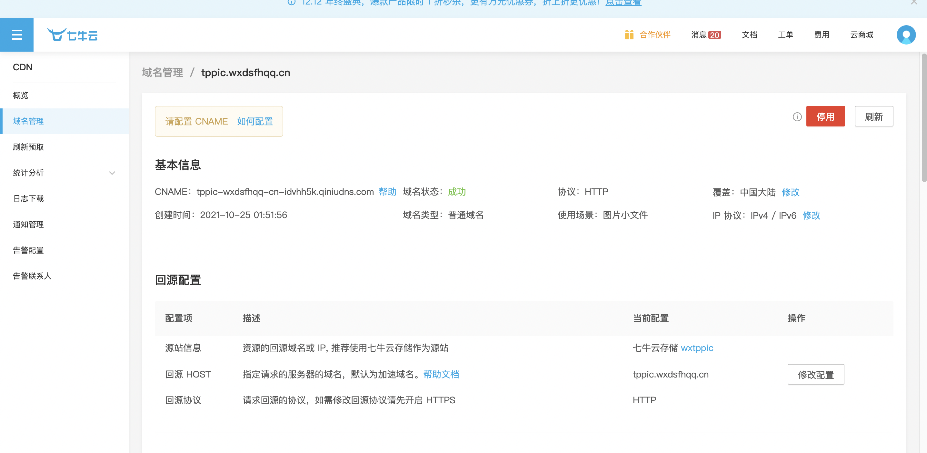
Task: Open 文档 in the top navigation
Action: (749, 35)
